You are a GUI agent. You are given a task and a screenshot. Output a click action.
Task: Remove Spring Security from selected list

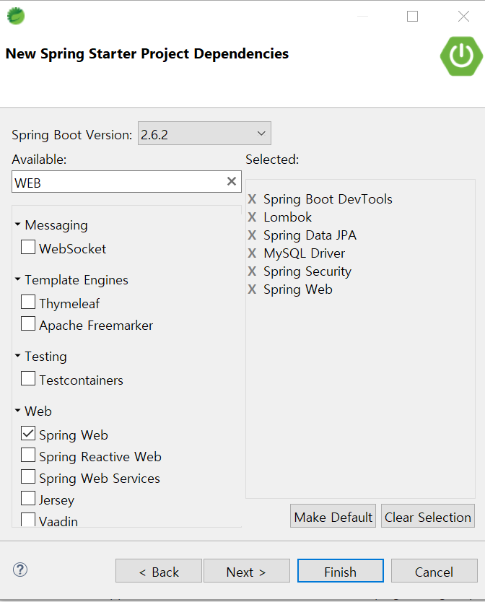pyautogui.click(x=252, y=271)
